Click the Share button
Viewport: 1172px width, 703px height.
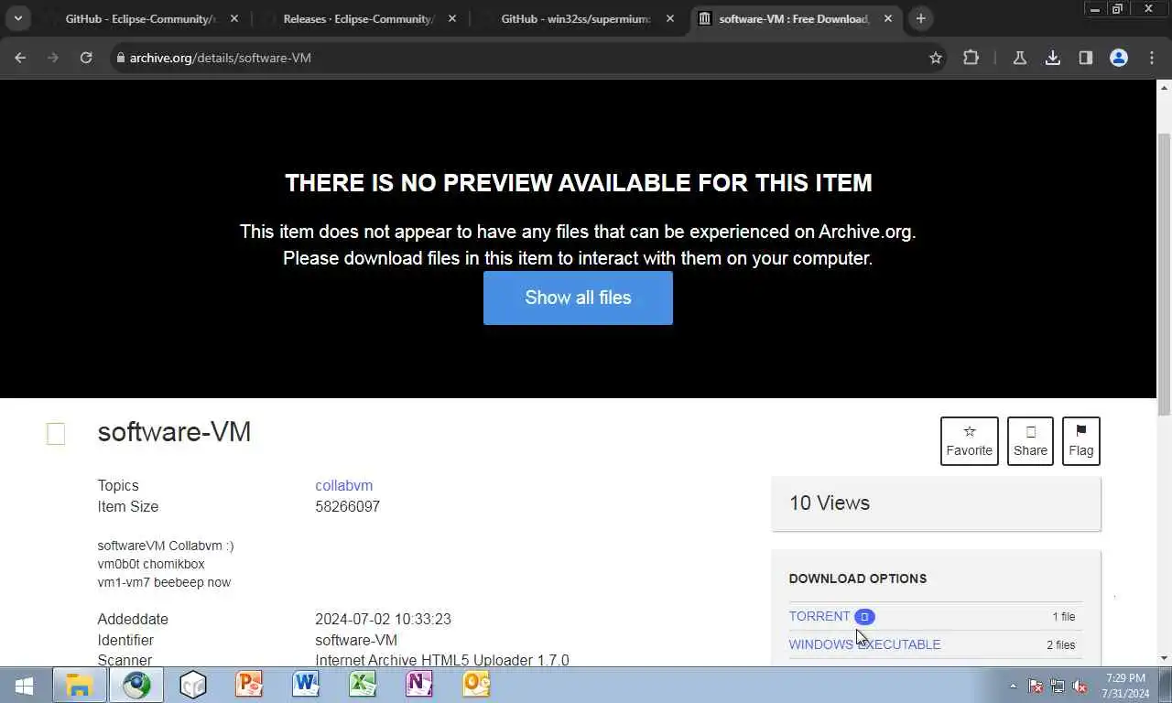pos(1030,441)
